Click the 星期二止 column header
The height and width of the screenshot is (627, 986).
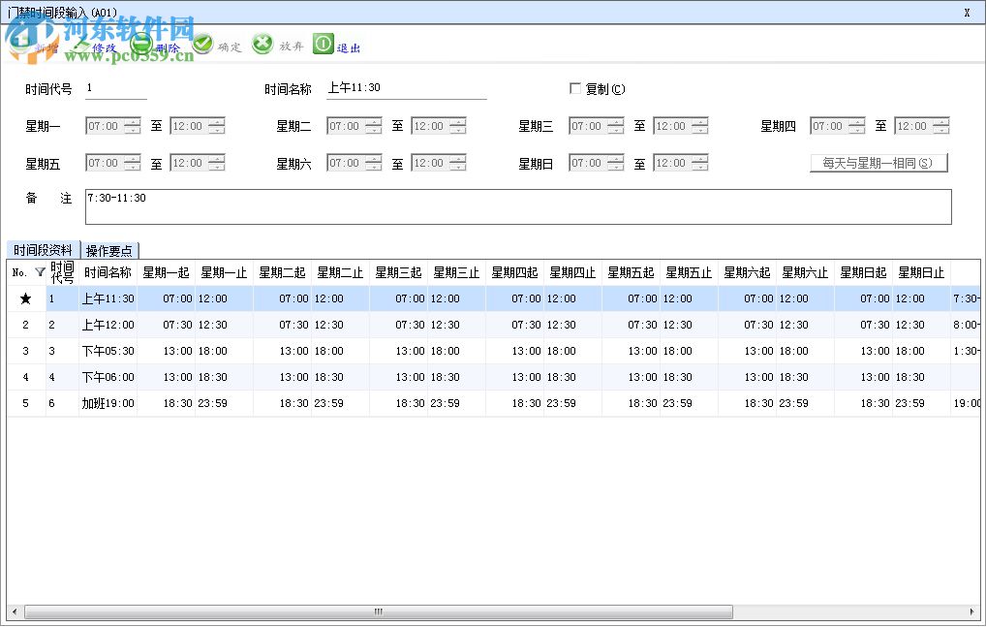click(340, 272)
